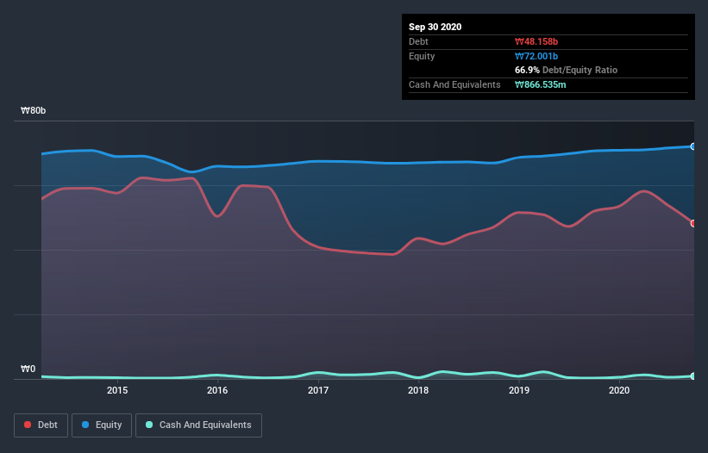Click the Debt label in tooltip
This screenshot has height=453, width=708.
point(418,41)
